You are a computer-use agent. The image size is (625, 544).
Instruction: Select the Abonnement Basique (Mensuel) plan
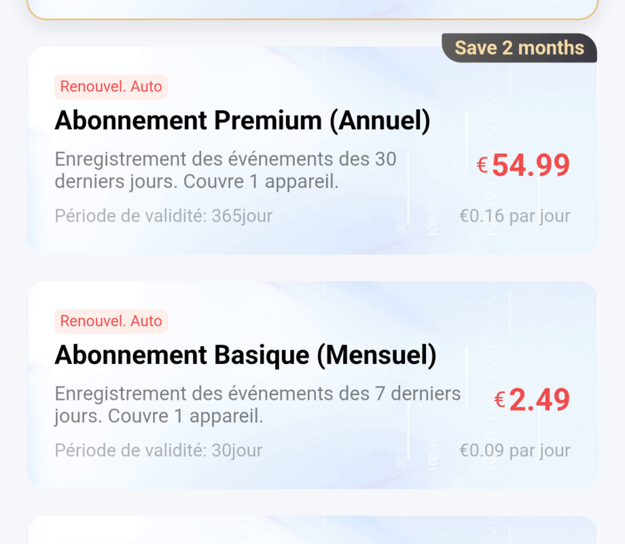click(x=312, y=385)
